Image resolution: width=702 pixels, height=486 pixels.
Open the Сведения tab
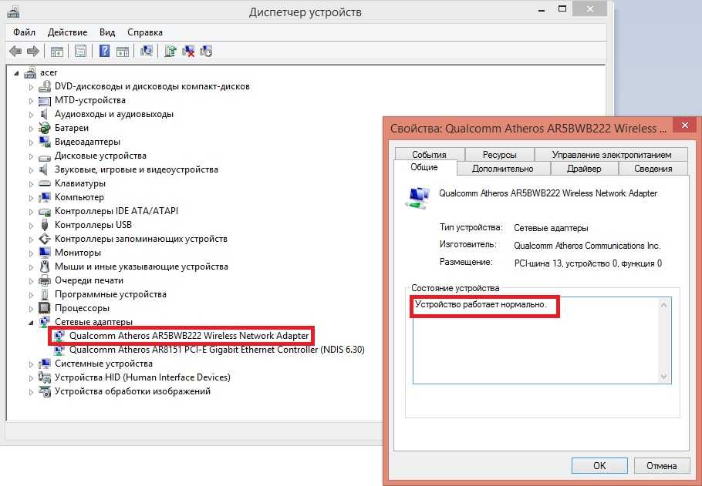click(x=653, y=169)
